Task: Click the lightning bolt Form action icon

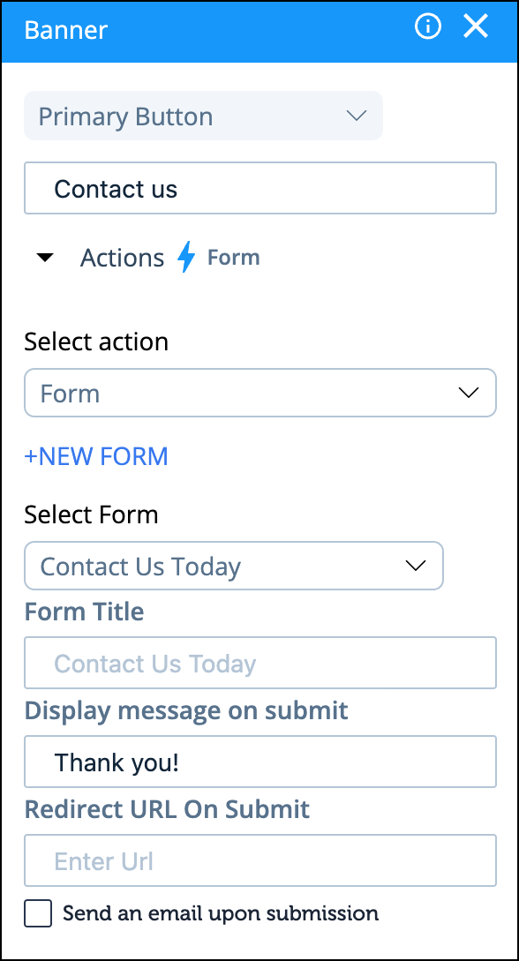Action: point(185,257)
